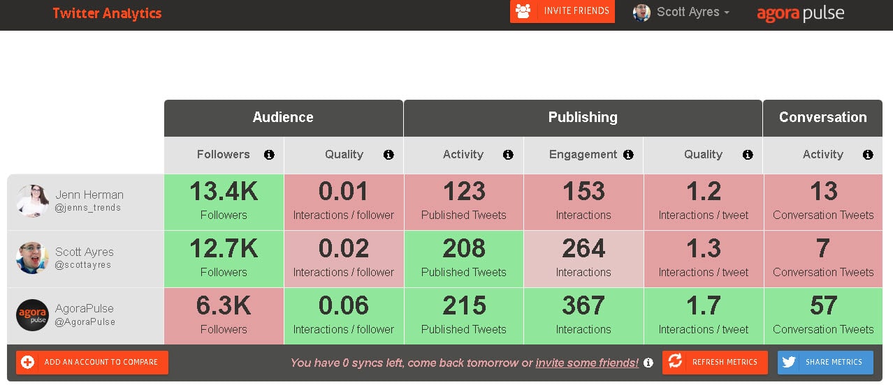Click the Engagement info icon
This screenshot has width=893, height=387.
628,155
